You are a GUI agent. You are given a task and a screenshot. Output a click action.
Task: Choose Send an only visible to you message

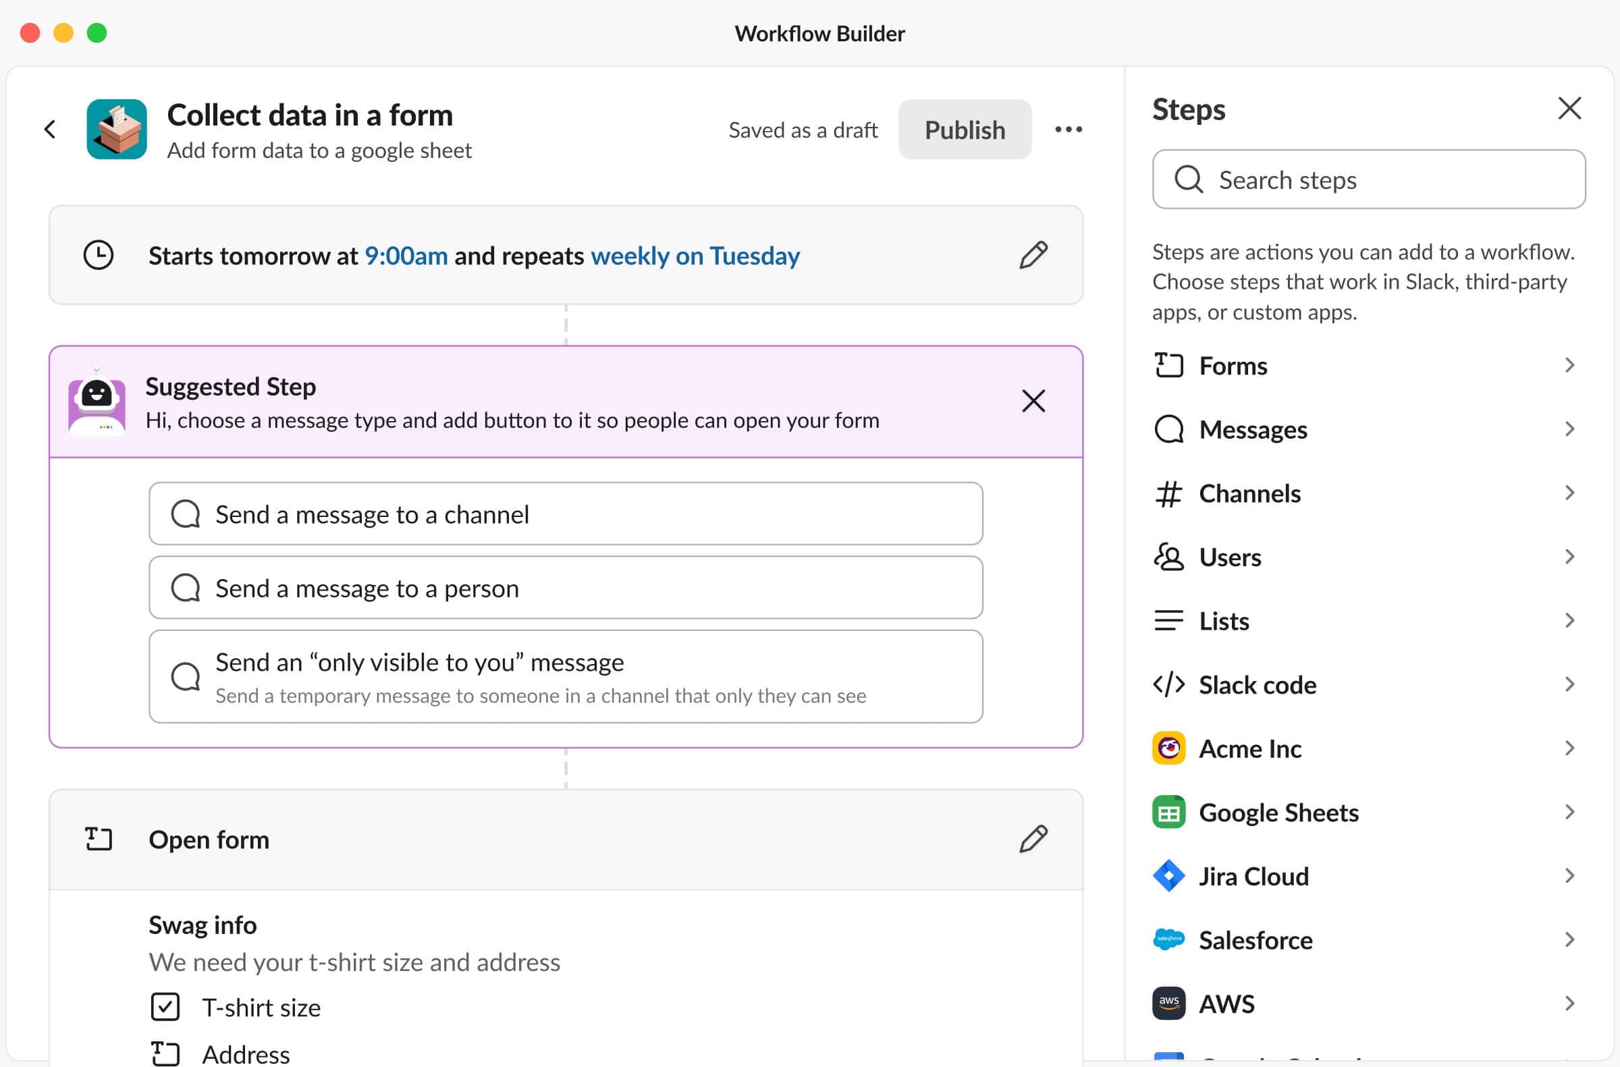pyautogui.click(x=566, y=676)
